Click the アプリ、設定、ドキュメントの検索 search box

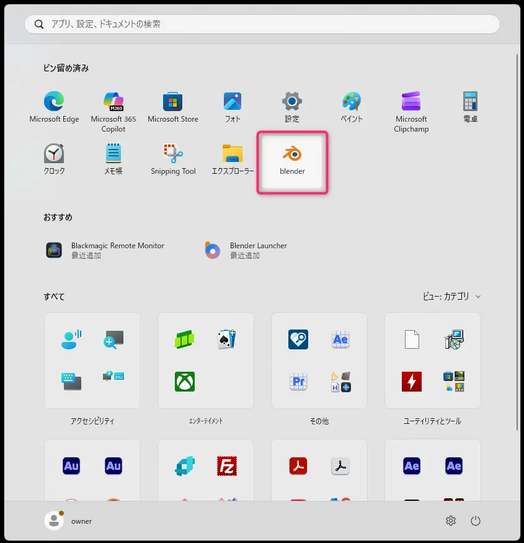[262, 24]
